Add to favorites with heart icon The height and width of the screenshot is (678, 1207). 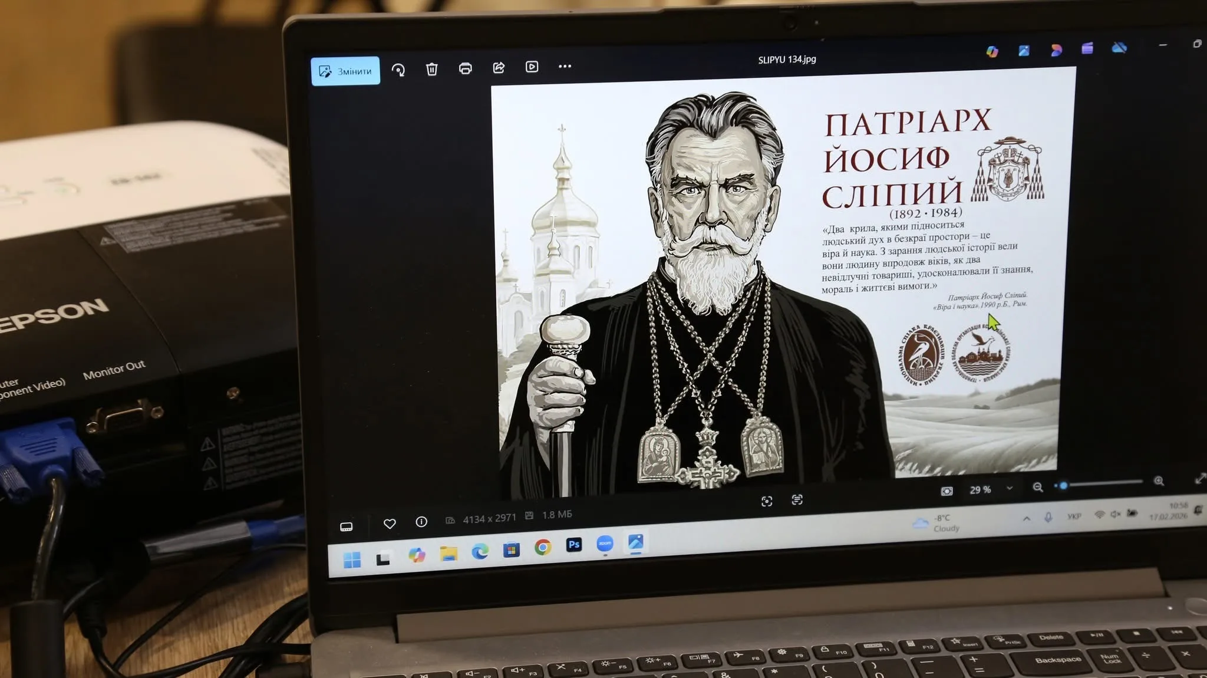click(x=390, y=524)
